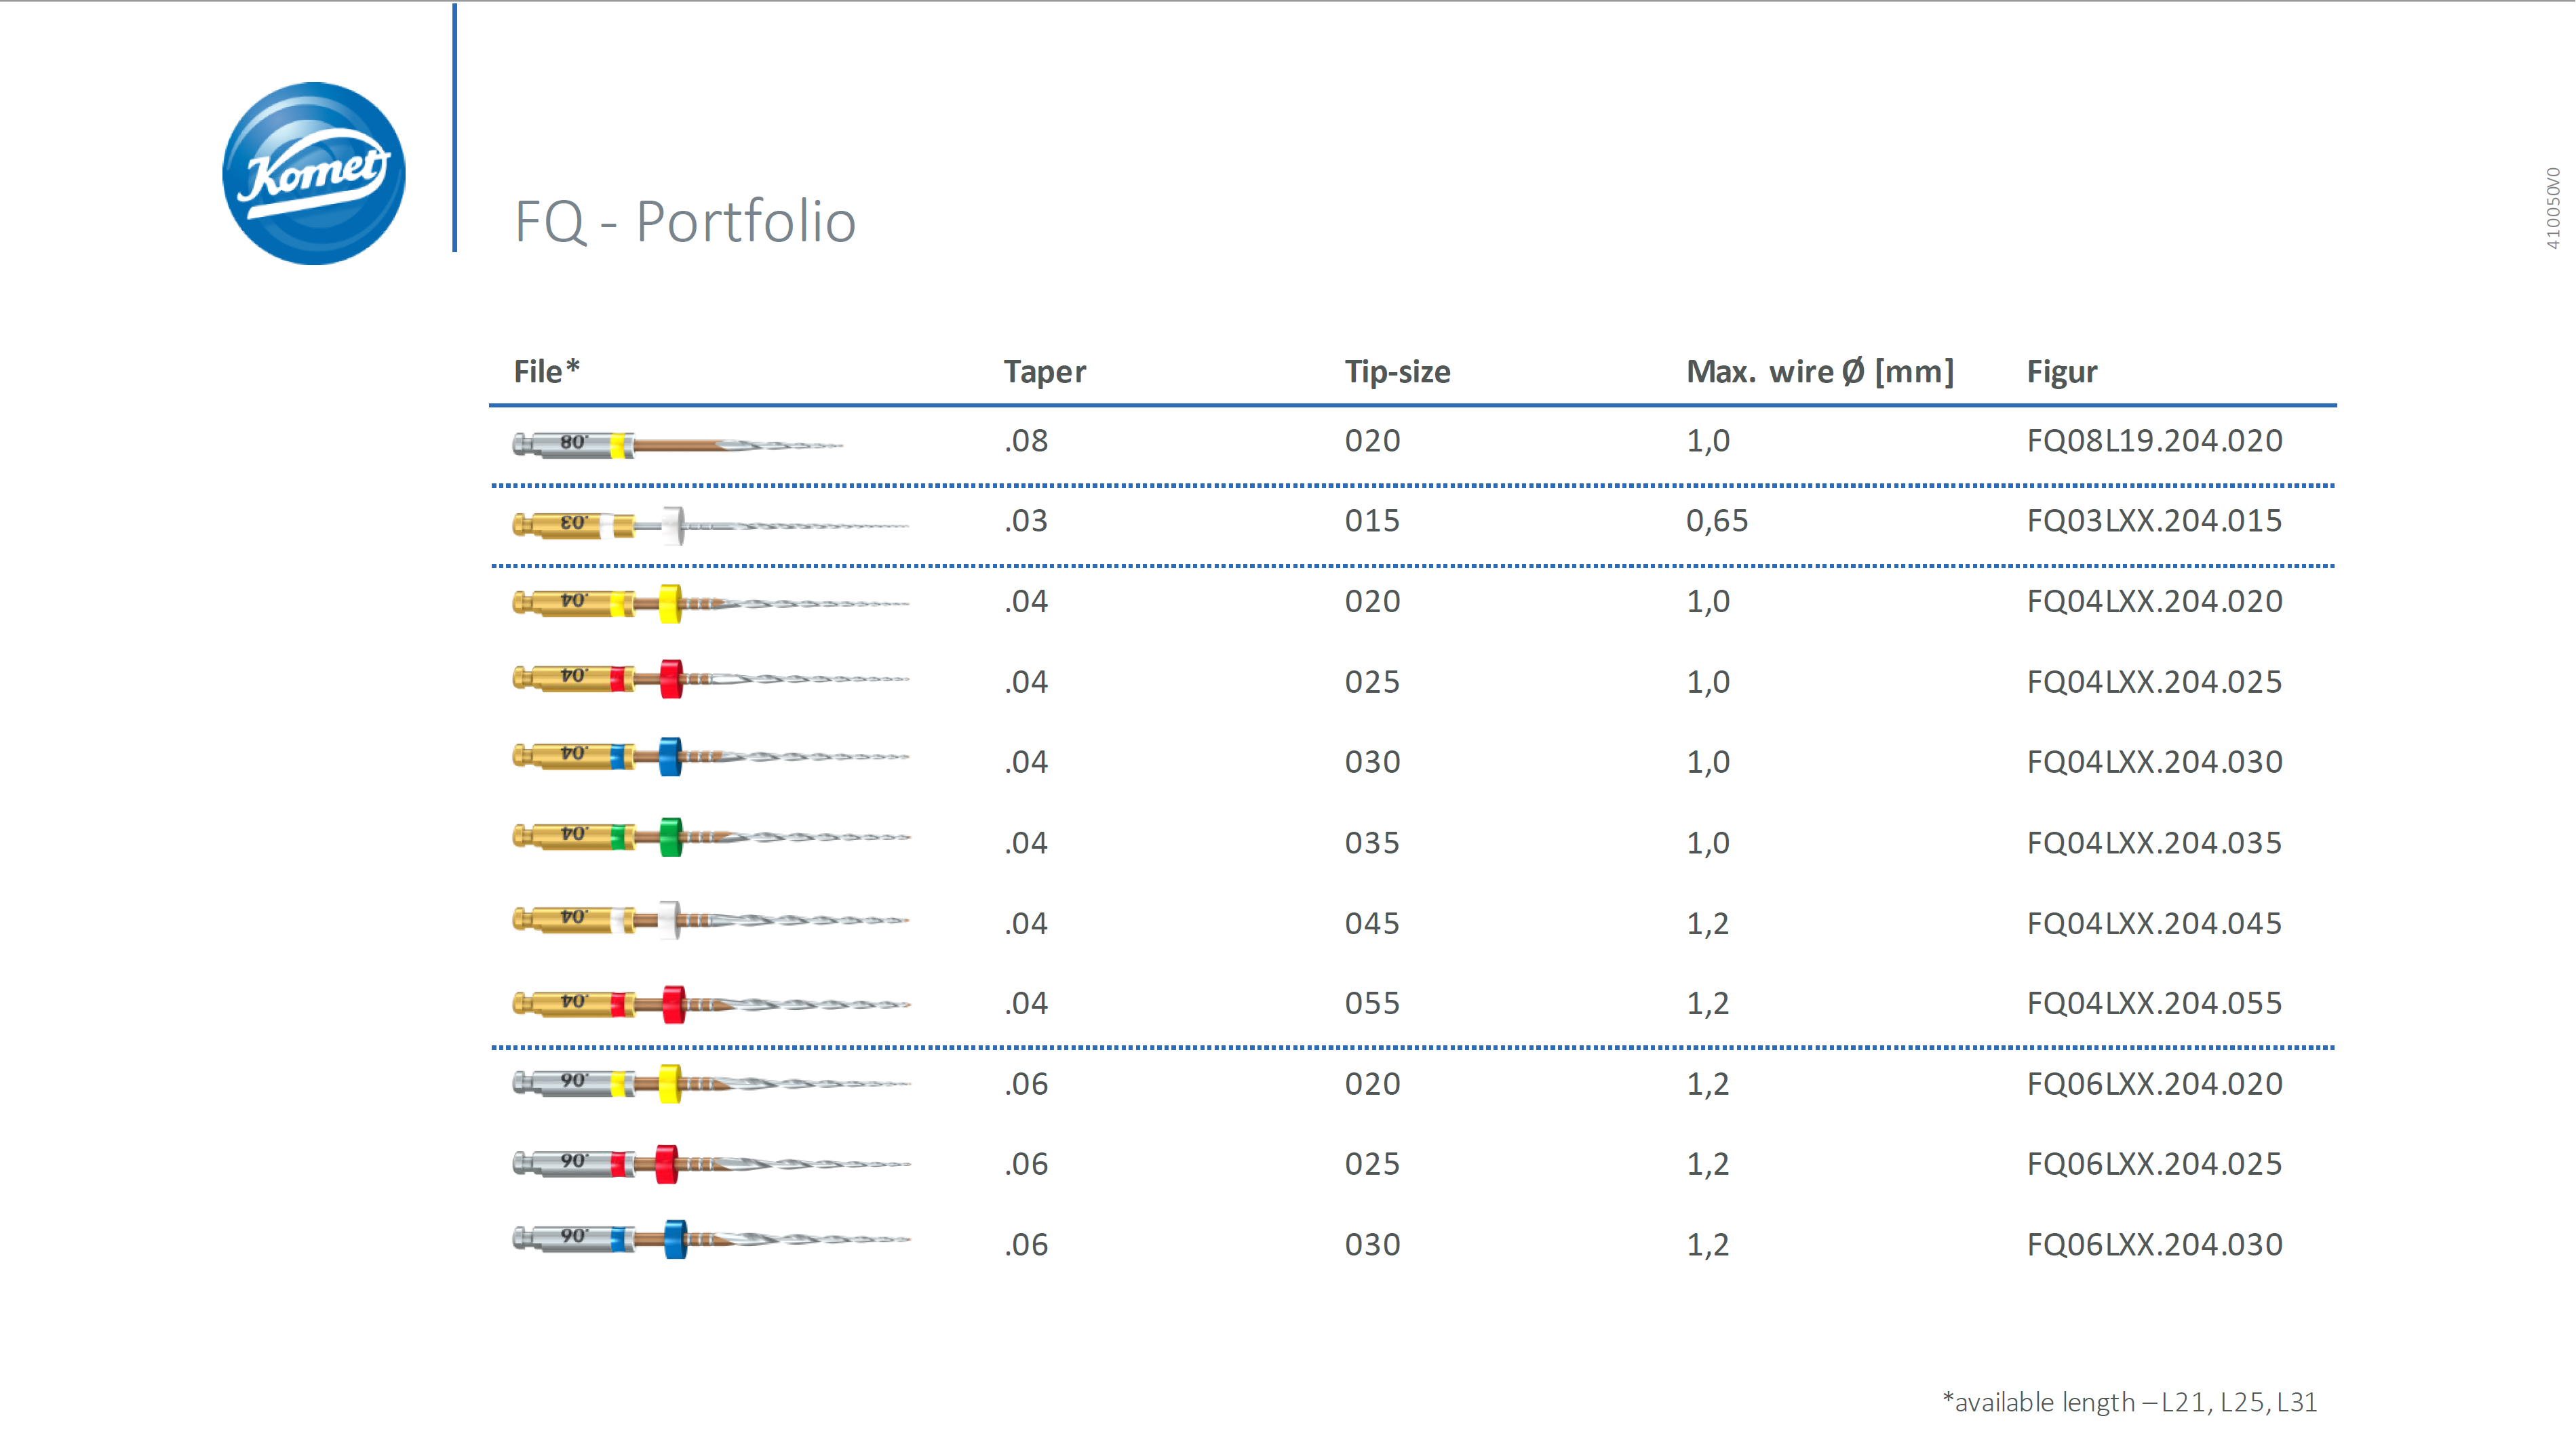
Task: Click the vertical document number 410050V0
Action: (2553, 208)
